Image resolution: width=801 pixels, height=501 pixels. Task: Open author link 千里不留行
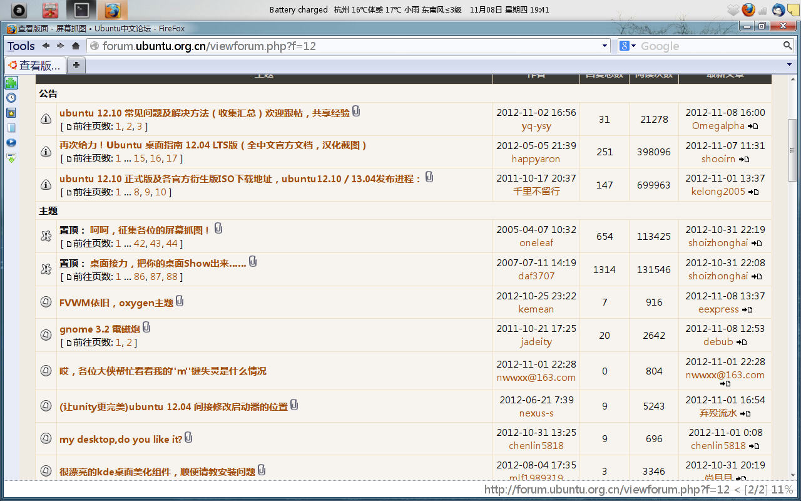tap(536, 192)
